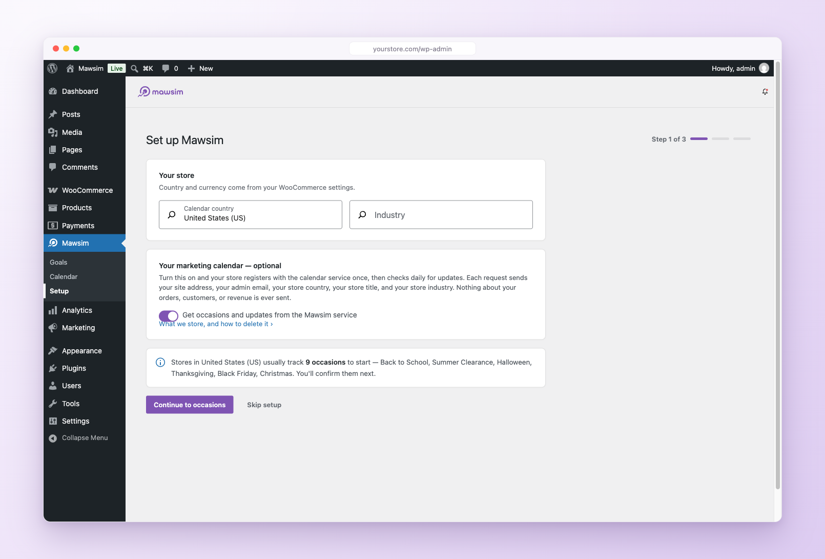Viewport: 825px width, 559px height.
Task: Open the WooCommerce menu label
Action: point(87,190)
